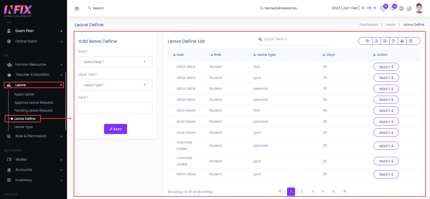The width and height of the screenshot is (430, 199).
Task: Sort table by Role column
Action: pyautogui.click(x=216, y=55)
